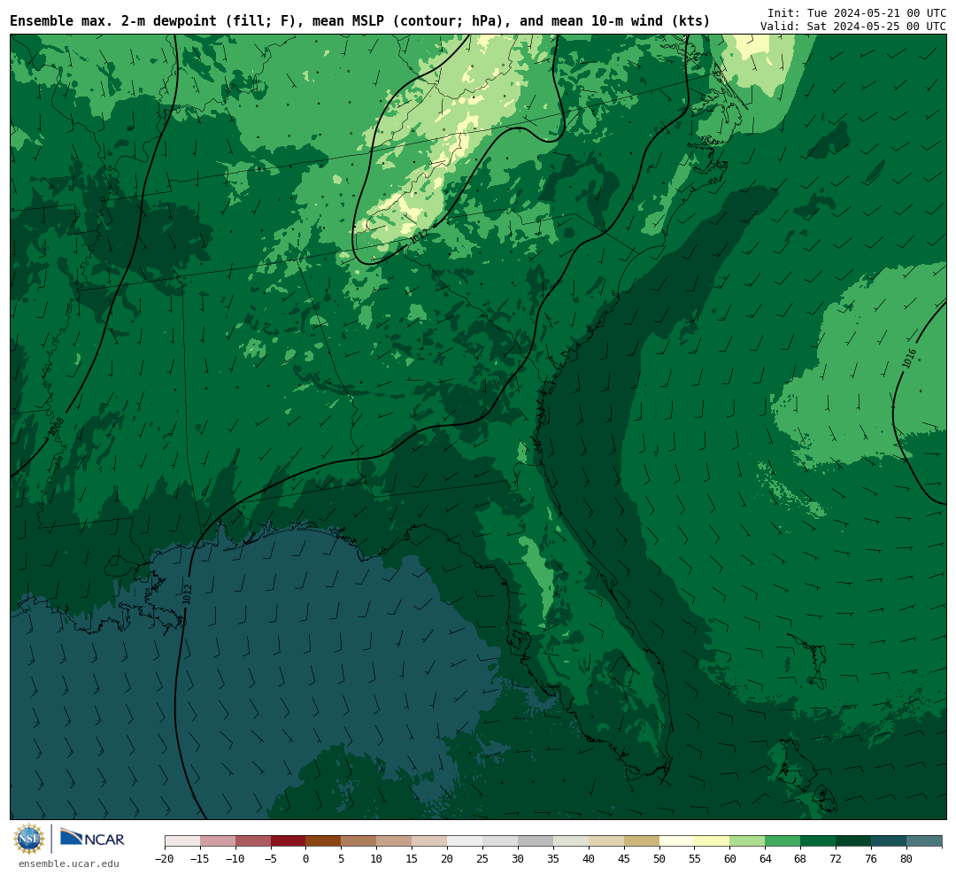Pick the colorbar swatch between 15 and 20
The width and height of the screenshot is (956, 875).
coord(430,841)
